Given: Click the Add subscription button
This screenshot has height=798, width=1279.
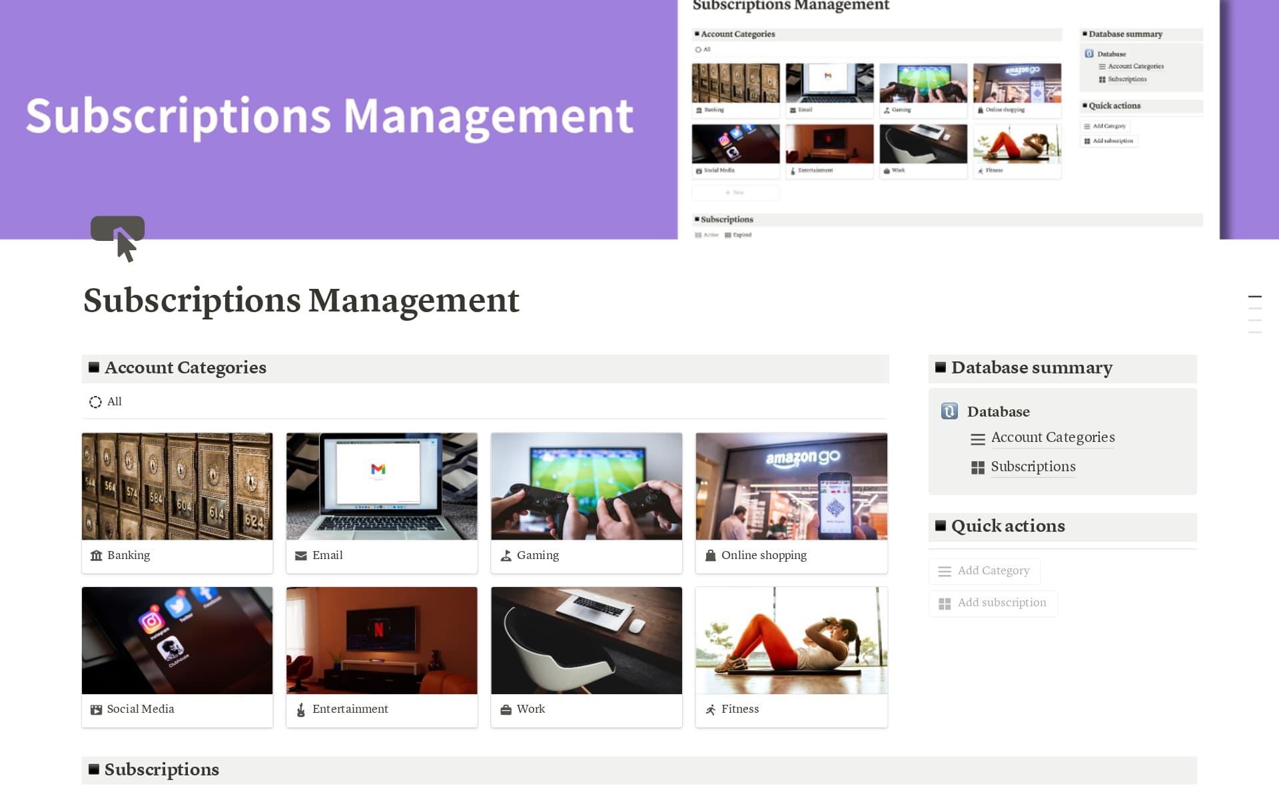Looking at the screenshot, I should [993, 603].
